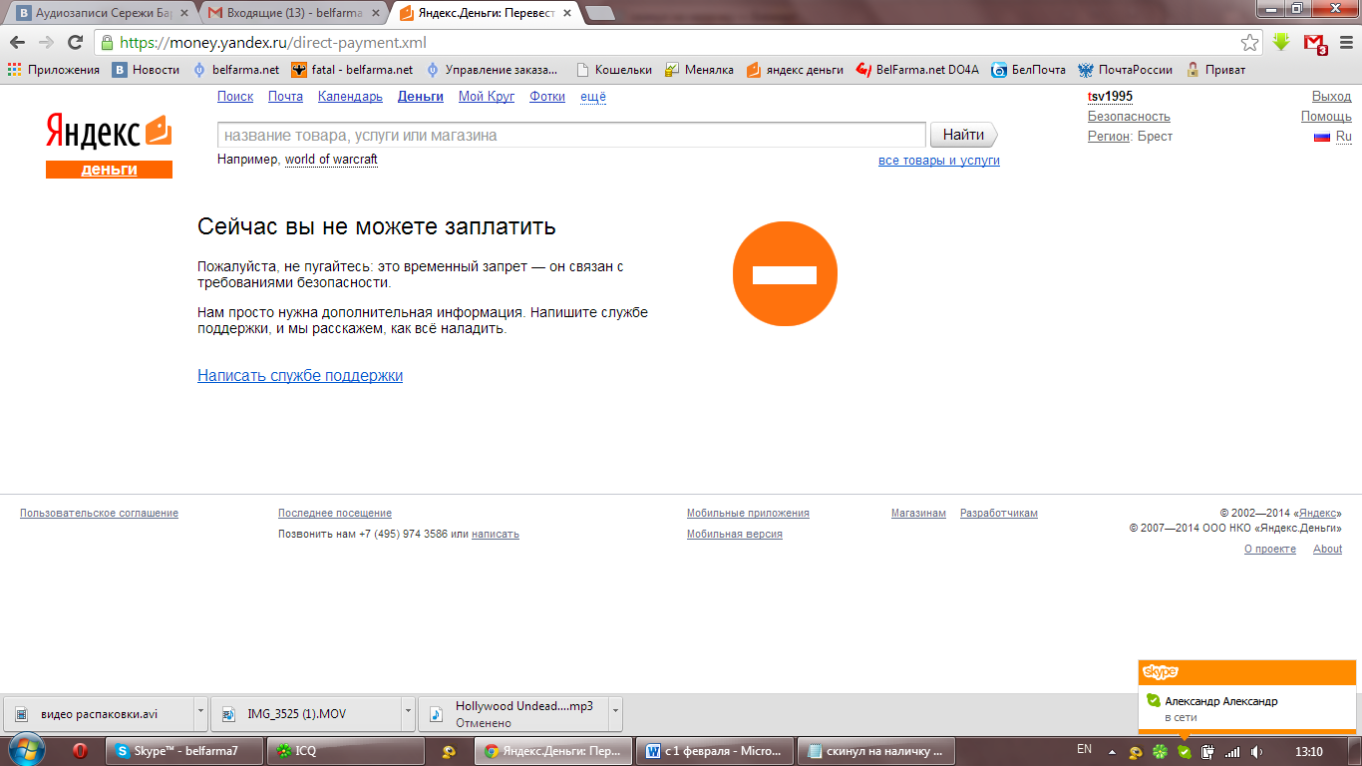Open Фотки in top menu

(x=547, y=97)
